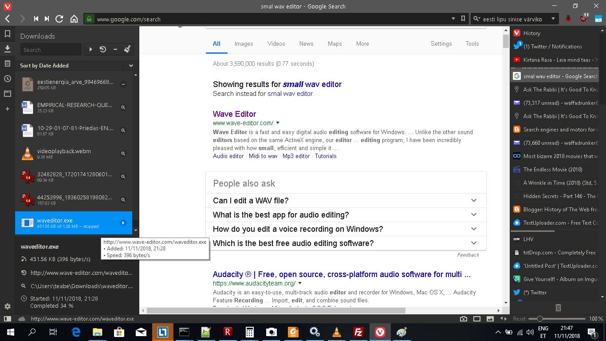This screenshot has height=341, width=606.
Task: Adjust the page zoom slider
Action: (x=539, y=319)
